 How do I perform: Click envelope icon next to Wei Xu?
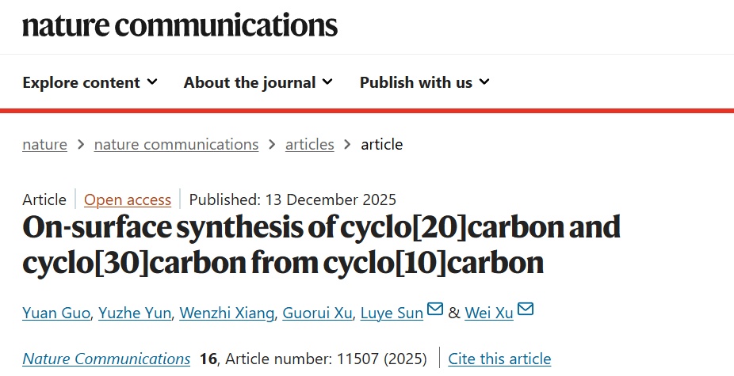point(526,310)
